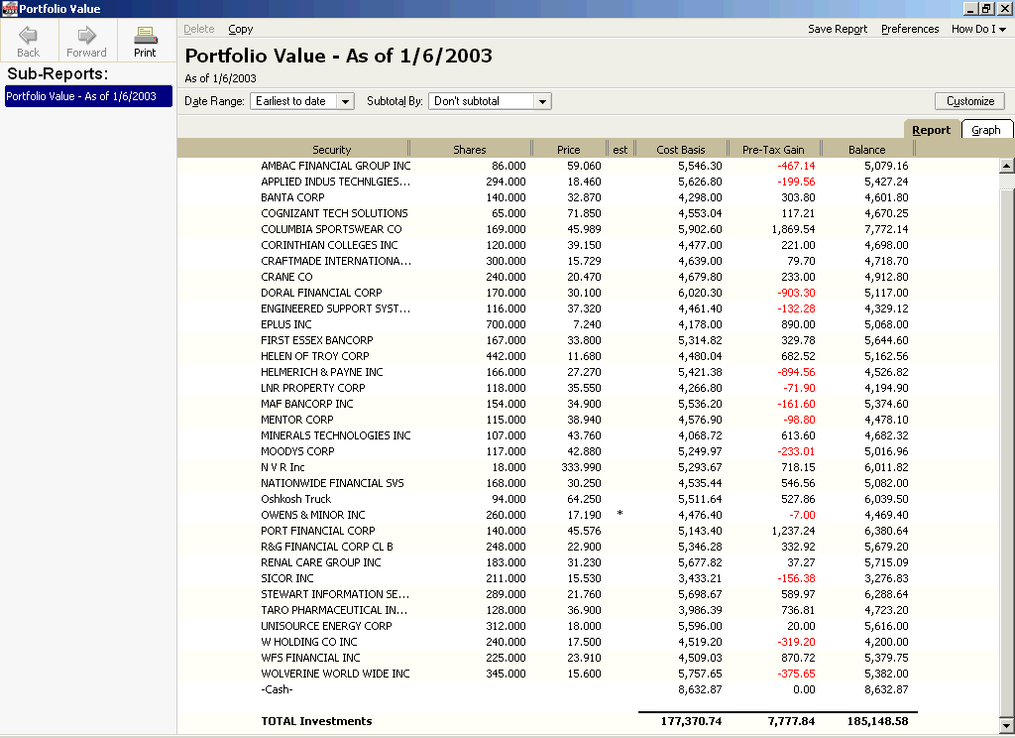Click the Portfolio Value app icon in title bar
This screenshot has width=1015, height=738.
pyautogui.click(x=9, y=8)
